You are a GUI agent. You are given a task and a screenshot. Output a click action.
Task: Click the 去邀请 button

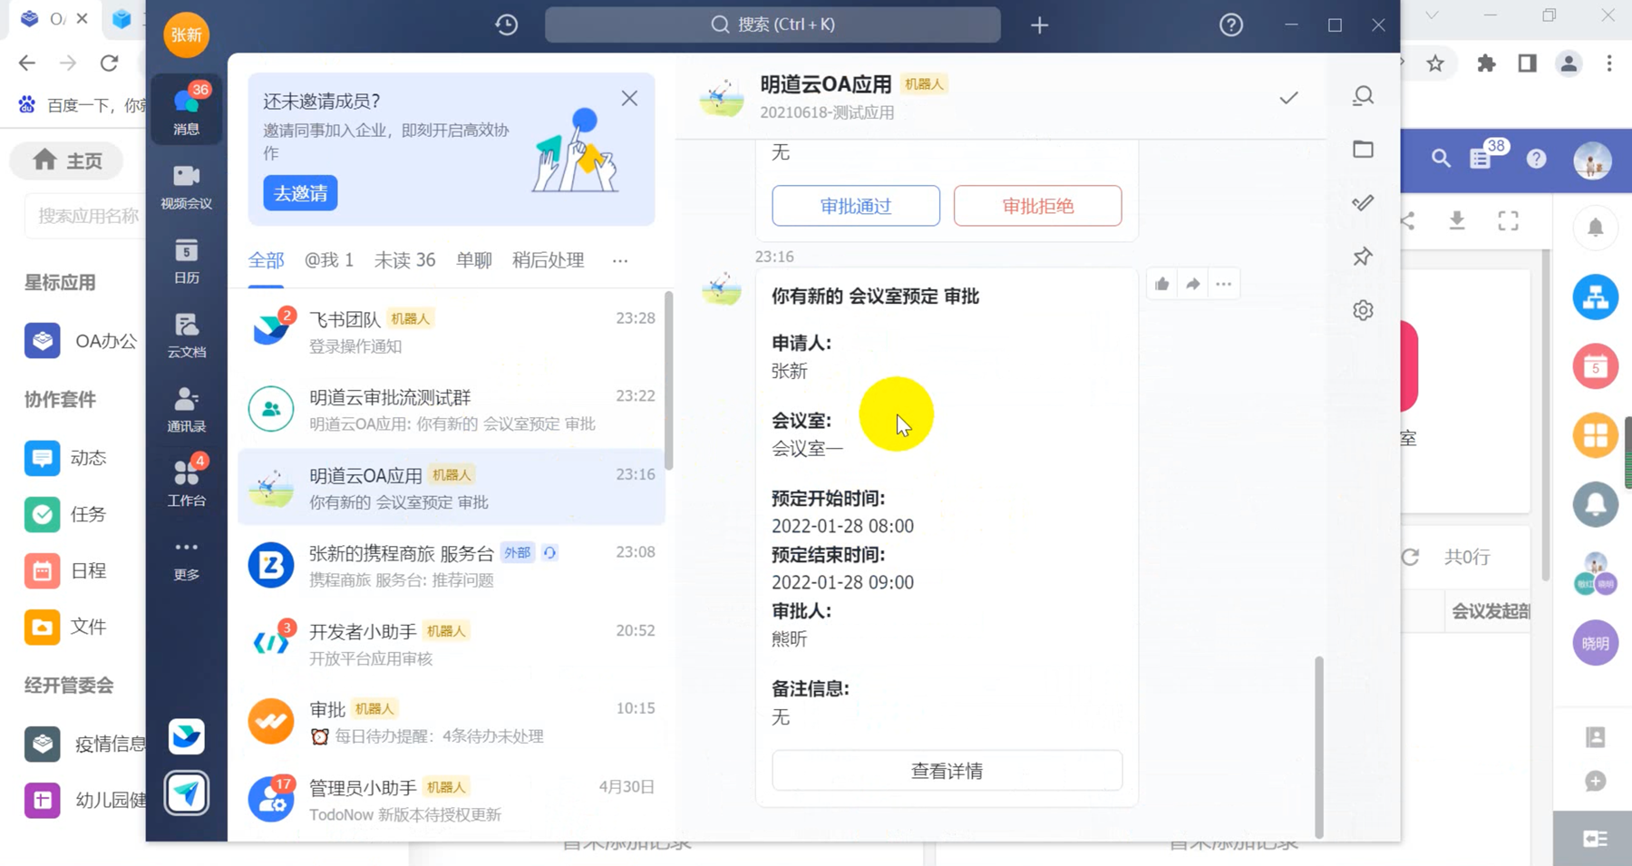[300, 193]
